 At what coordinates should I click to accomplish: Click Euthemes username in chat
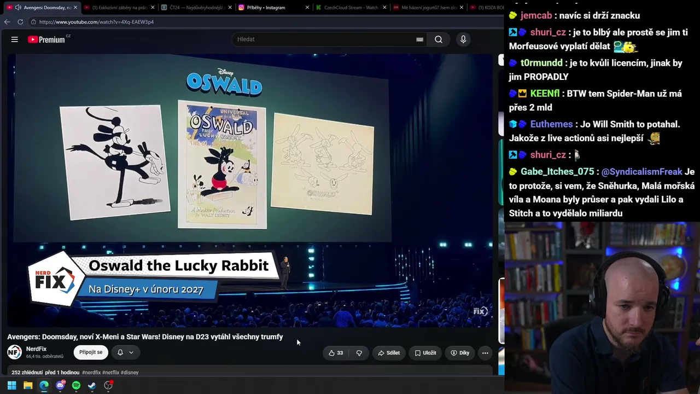pyautogui.click(x=551, y=124)
